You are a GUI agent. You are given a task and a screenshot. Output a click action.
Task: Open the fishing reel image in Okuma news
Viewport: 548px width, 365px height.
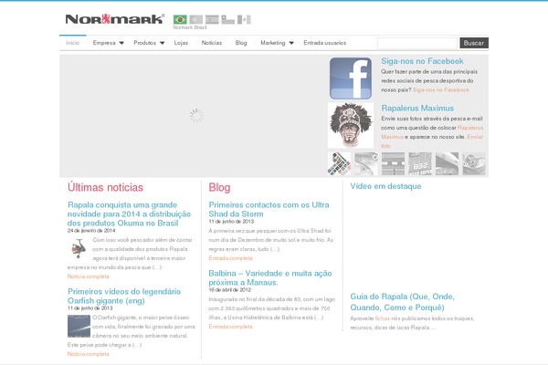click(x=79, y=248)
